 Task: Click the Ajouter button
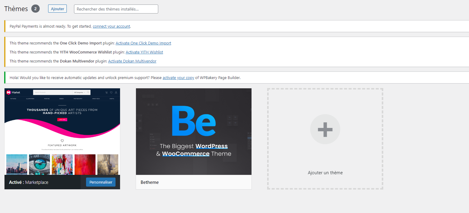pyautogui.click(x=57, y=9)
